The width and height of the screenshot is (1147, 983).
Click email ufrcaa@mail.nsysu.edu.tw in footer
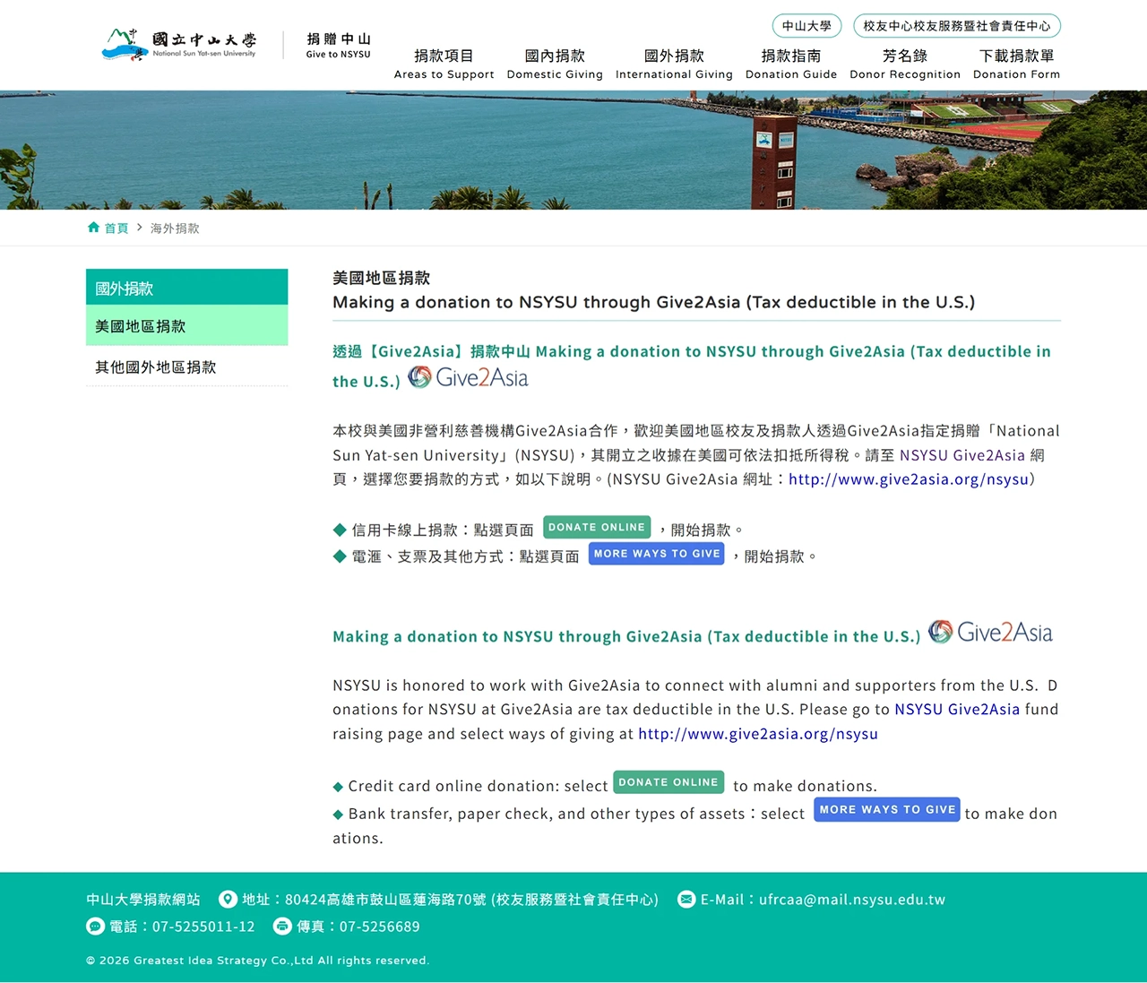click(x=852, y=900)
